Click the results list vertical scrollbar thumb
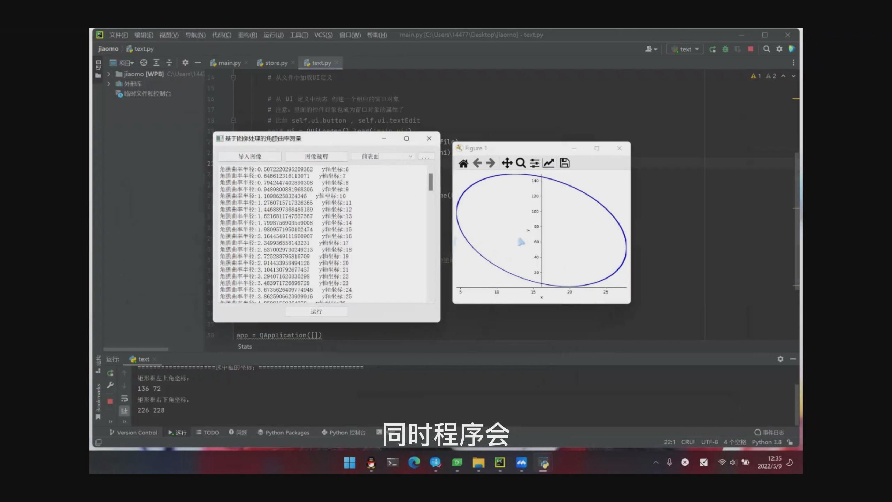Screen dimensions: 892x502 point(431,182)
